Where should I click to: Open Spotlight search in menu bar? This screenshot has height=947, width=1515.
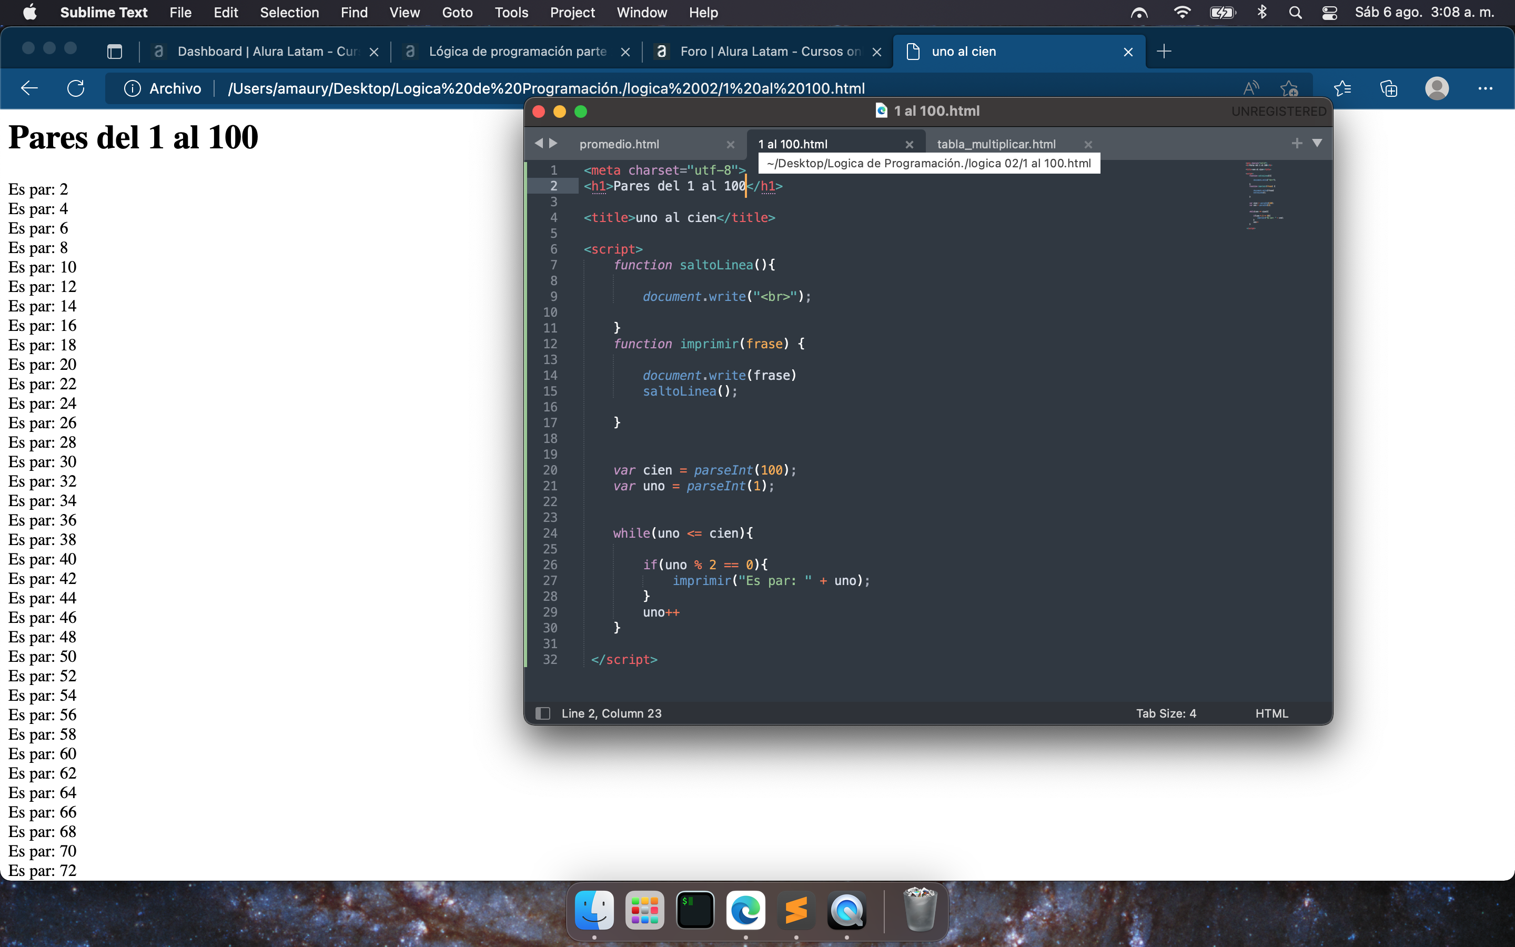click(1295, 13)
